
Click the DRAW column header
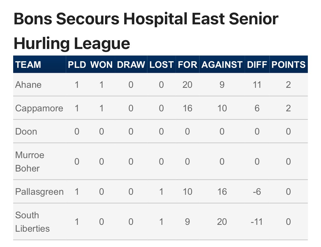(x=131, y=65)
